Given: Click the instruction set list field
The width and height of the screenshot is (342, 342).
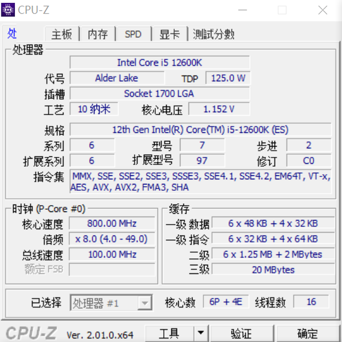Looking at the screenshot, I should (201, 182).
